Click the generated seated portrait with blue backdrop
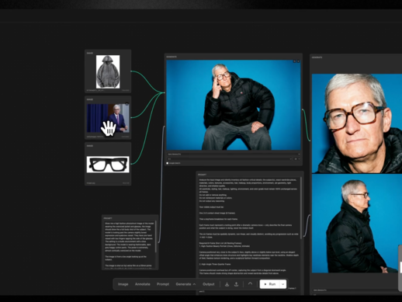402x302 pixels. (234, 105)
